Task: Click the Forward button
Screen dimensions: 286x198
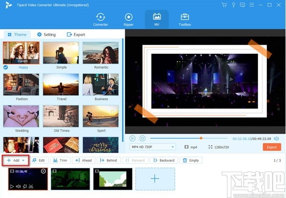Action: coord(135,160)
